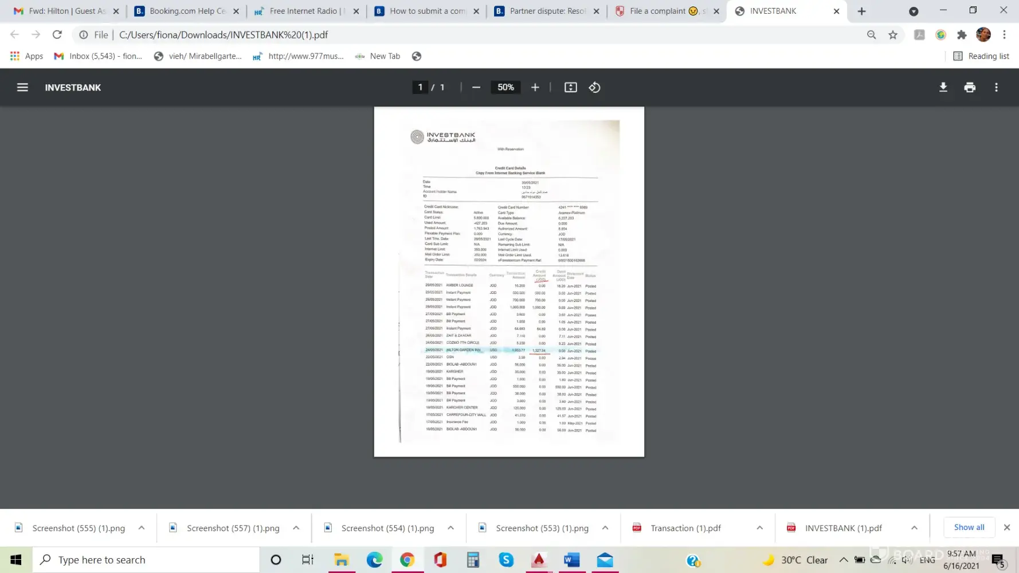Image resolution: width=1019 pixels, height=573 pixels.
Task: Expand options for Transaction (1).pdf download
Action: point(759,528)
